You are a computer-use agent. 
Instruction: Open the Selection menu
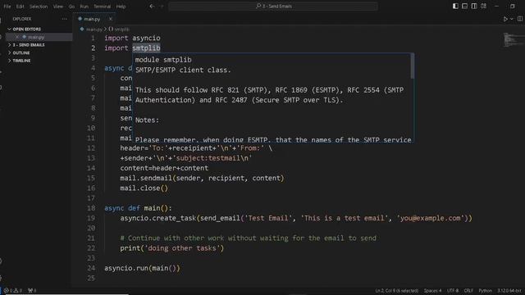[x=39, y=7]
